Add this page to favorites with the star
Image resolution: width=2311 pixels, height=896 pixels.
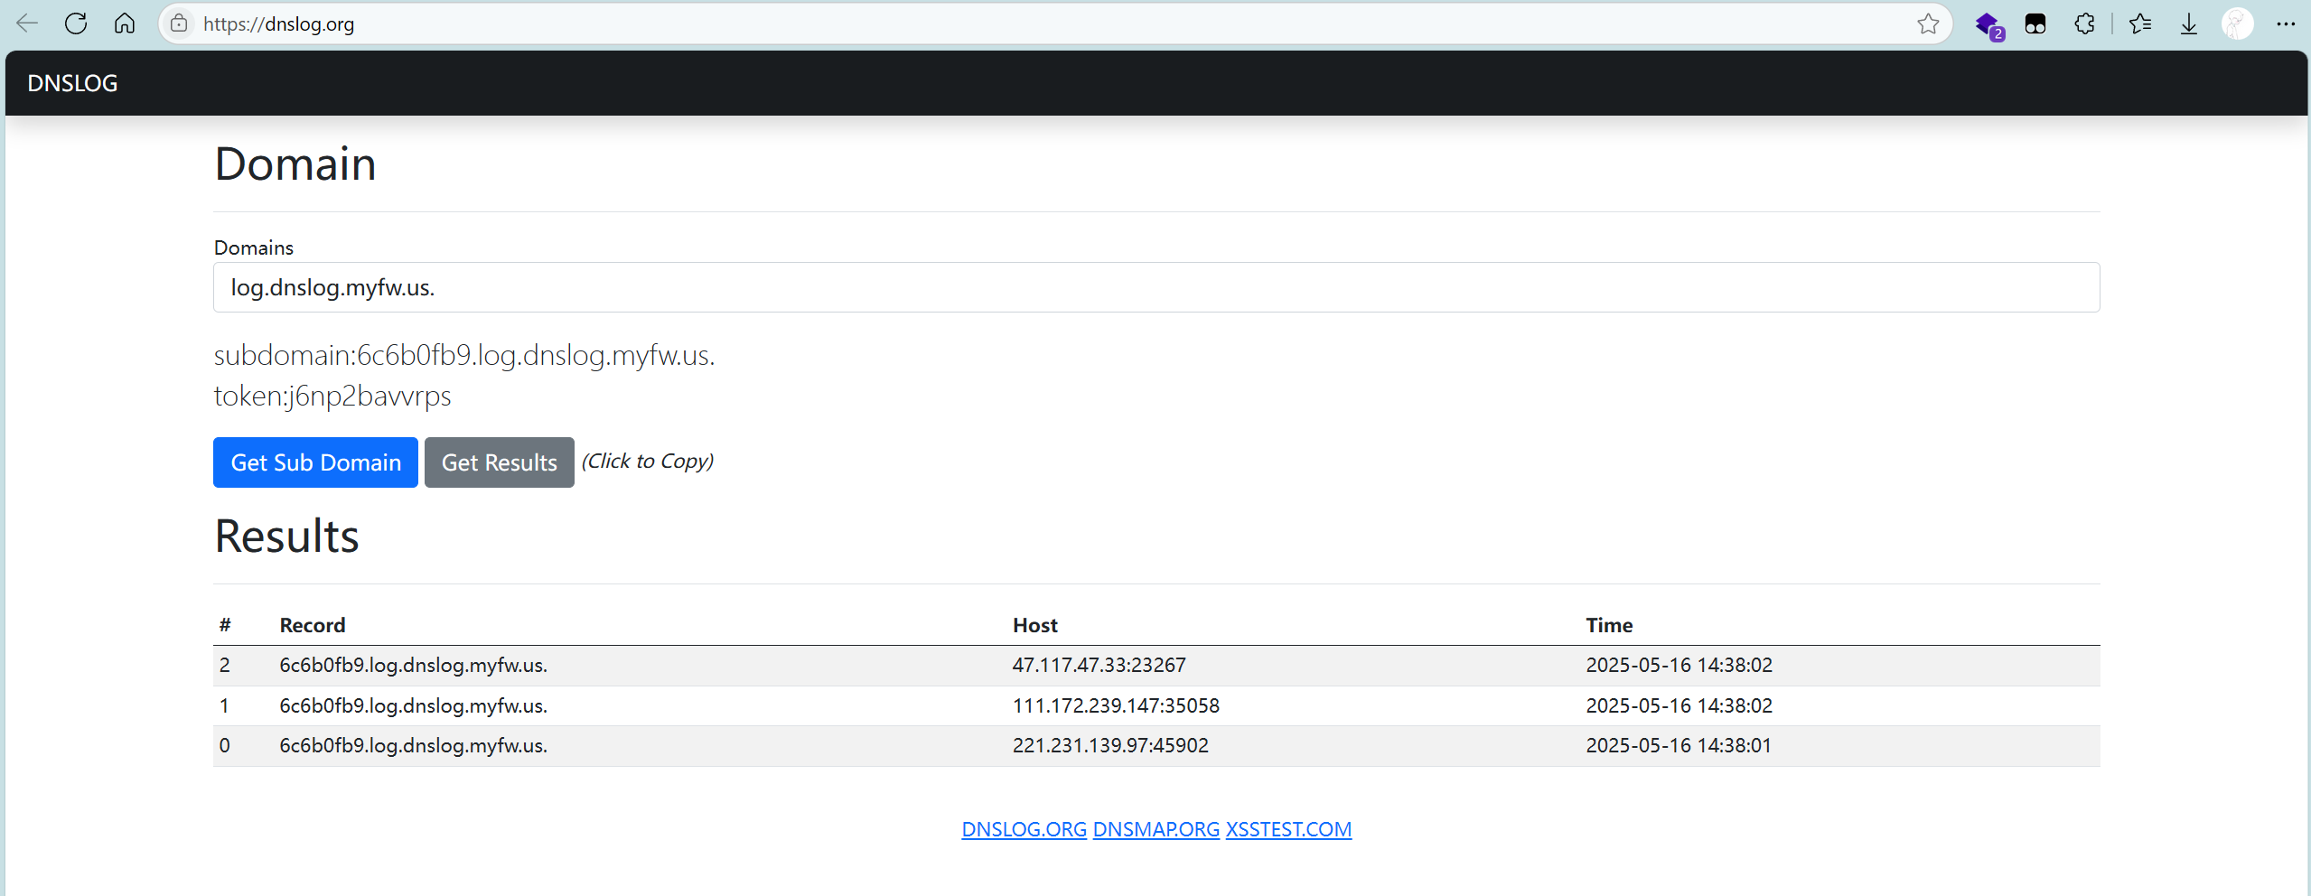point(1928,23)
